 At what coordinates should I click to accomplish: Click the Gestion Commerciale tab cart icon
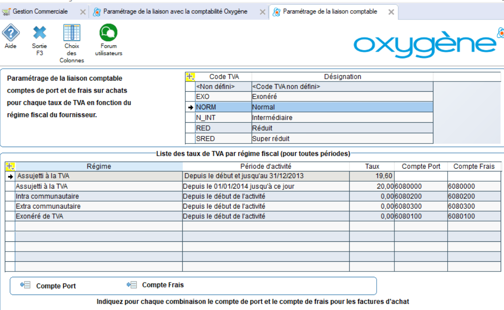(6, 12)
